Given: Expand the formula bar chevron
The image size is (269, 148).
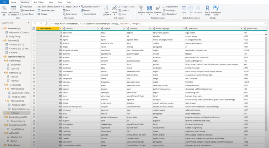Looking at the screenshot, I should 265,24.
